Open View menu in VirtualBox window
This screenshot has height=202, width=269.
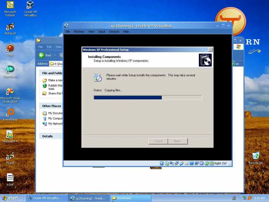coord(91,32)
